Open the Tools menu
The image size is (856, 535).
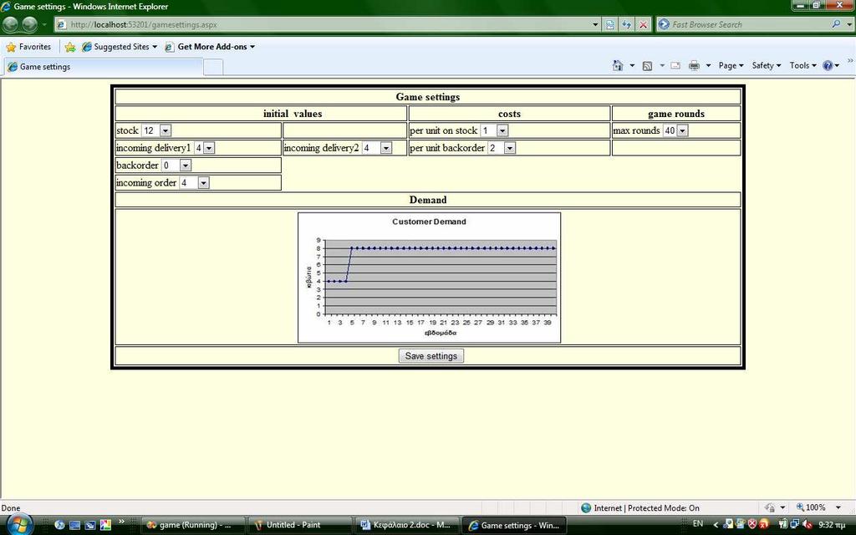pos(802,65)
